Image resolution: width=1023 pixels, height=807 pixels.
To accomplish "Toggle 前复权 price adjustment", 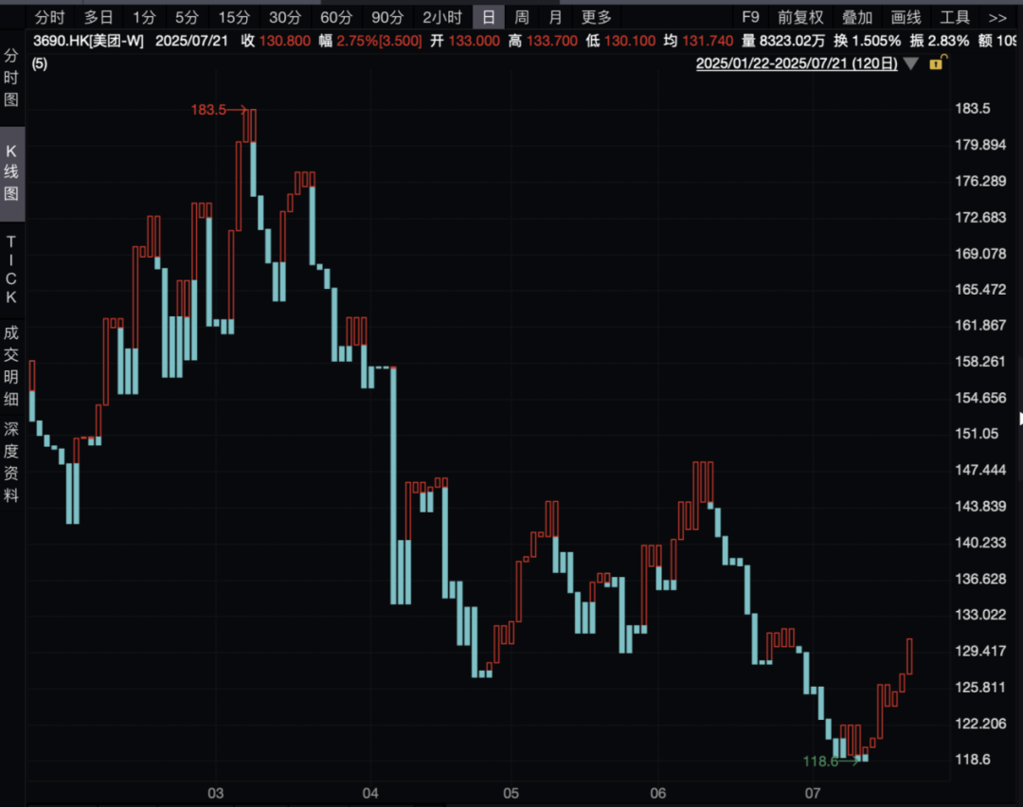I will tap(800, 17).
